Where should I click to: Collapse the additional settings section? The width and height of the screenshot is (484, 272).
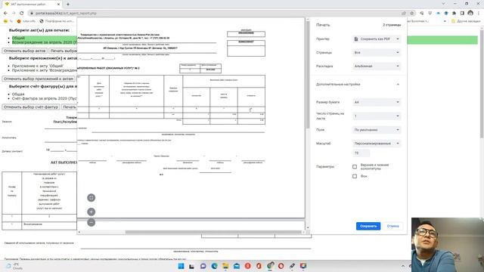(x=398, y=84)
